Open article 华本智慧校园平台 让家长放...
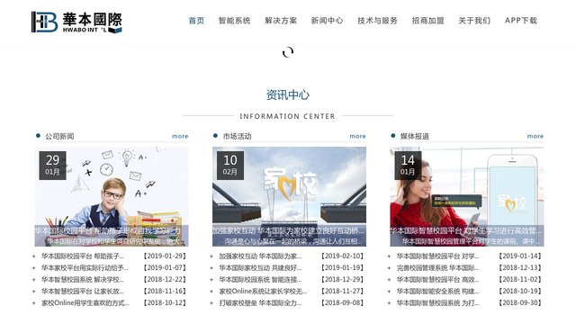The image size is (576, 324). pos(83,292)
